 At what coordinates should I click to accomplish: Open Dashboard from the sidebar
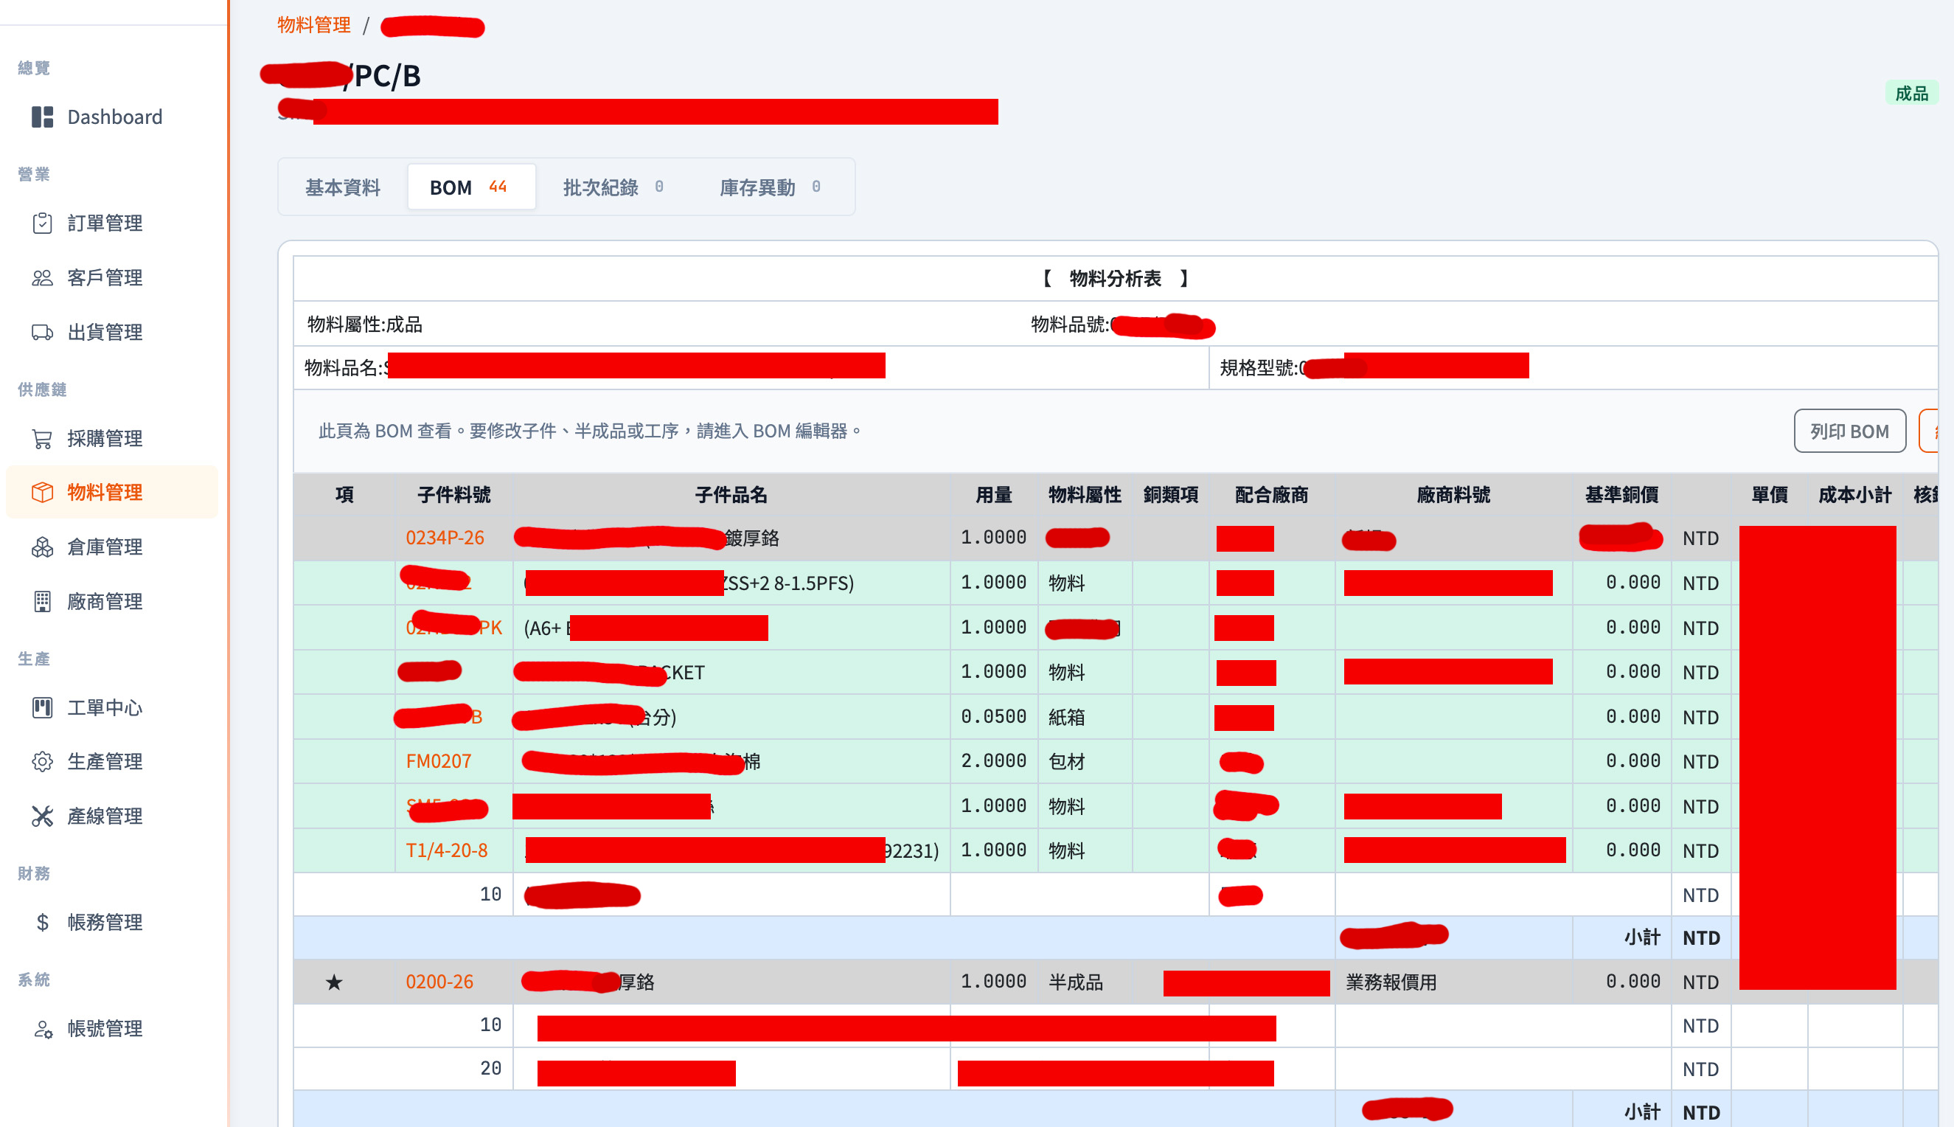[x=111, y=117]
